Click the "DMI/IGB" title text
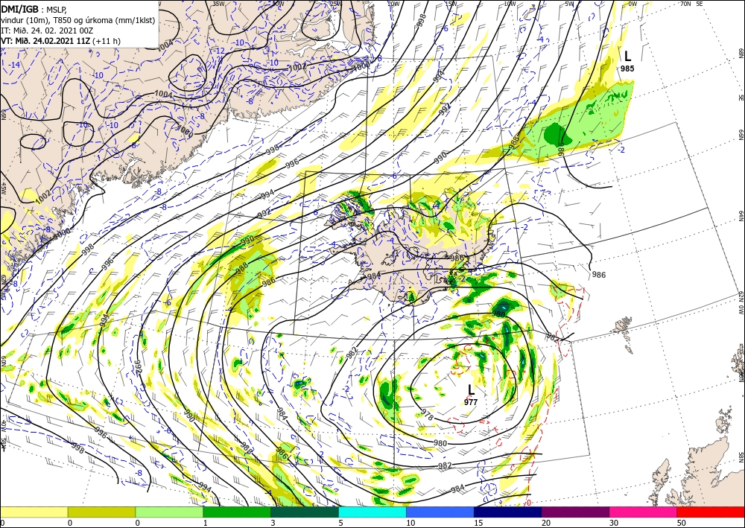Image resolution: width=745 pixels, height=528 pixels. pyautogui.click(x=20, y=8)
